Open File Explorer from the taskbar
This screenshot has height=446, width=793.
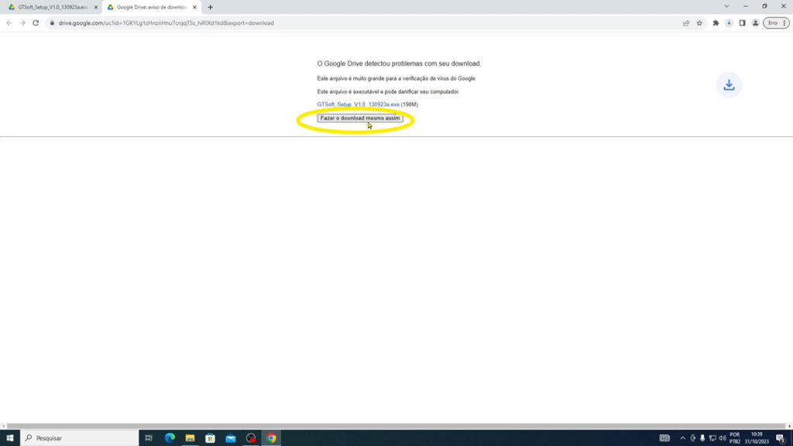[x=191, y=438]
